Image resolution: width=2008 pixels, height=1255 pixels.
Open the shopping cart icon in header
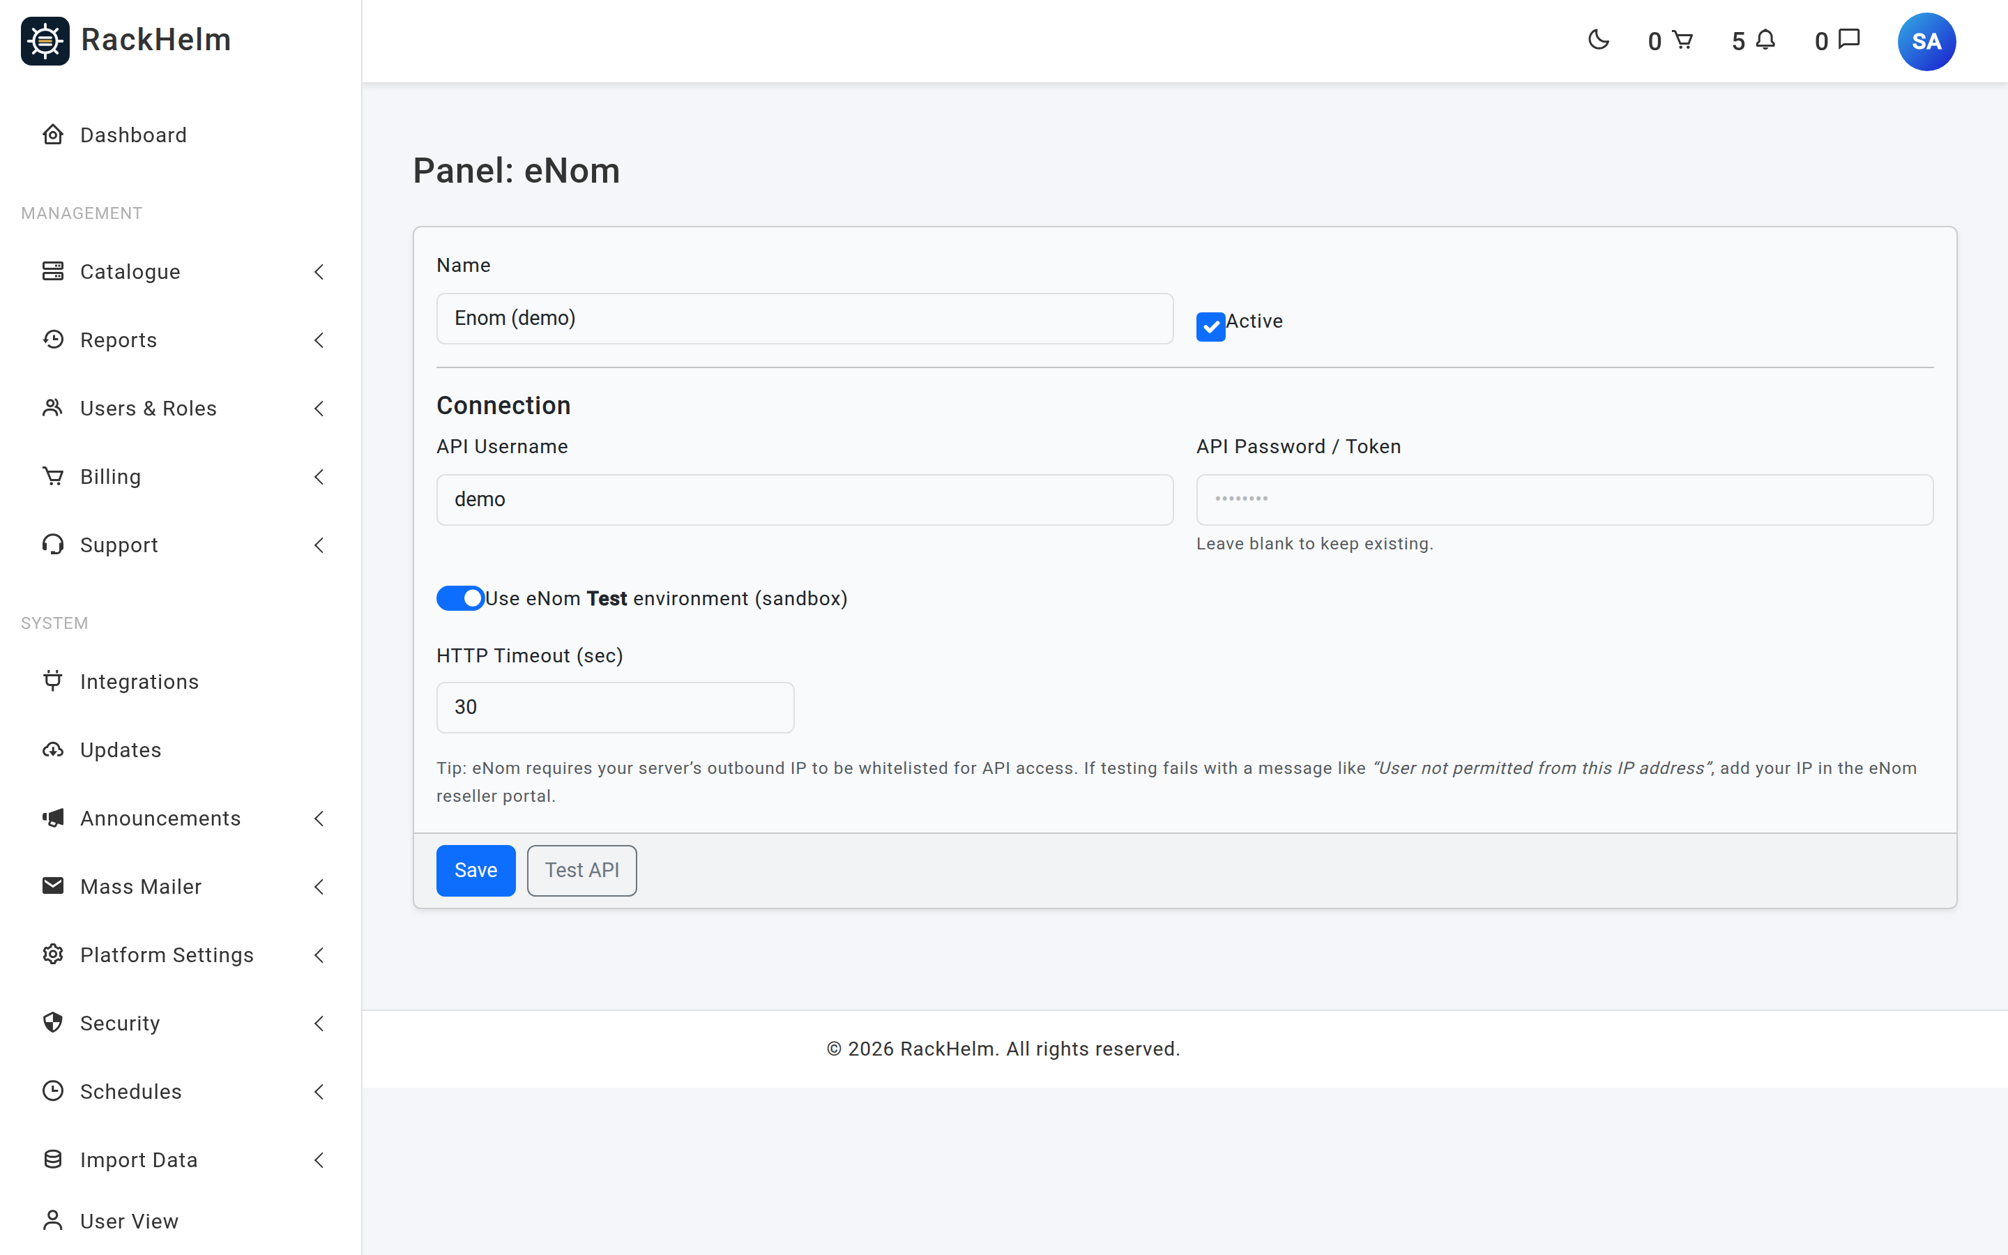pyautogui.click(x=1682, y=40)
